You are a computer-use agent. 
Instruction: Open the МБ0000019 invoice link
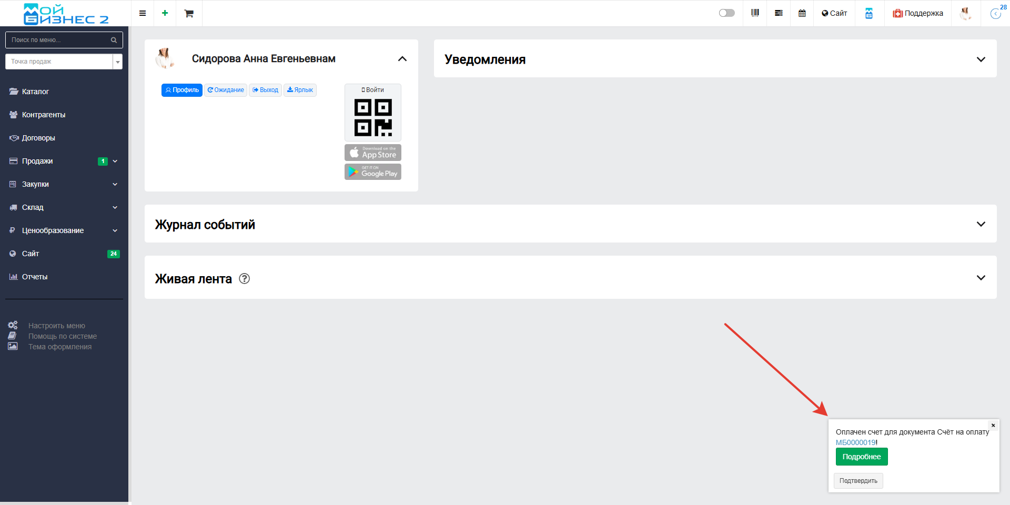pos(855,442)
